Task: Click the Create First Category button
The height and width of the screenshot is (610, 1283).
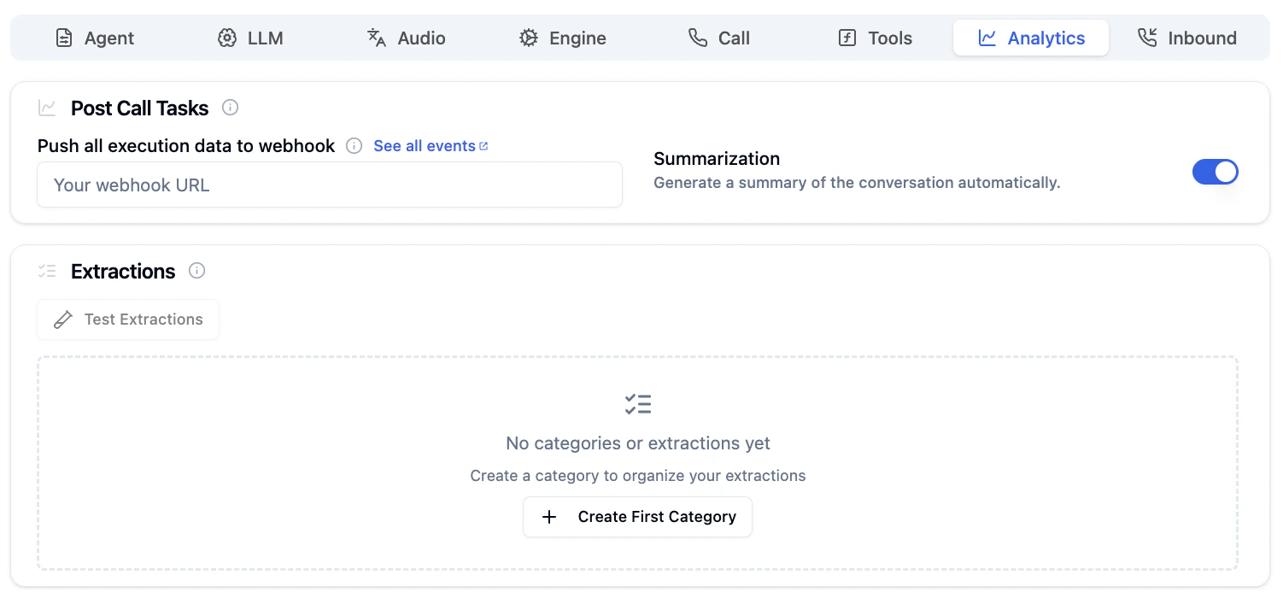Action: (x=637, y=516)
